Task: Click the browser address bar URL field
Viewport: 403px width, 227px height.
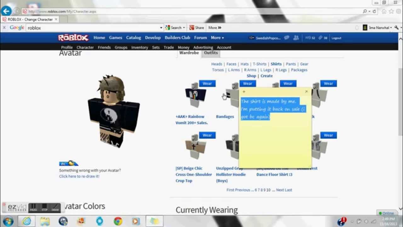Action: click(192, 11)
